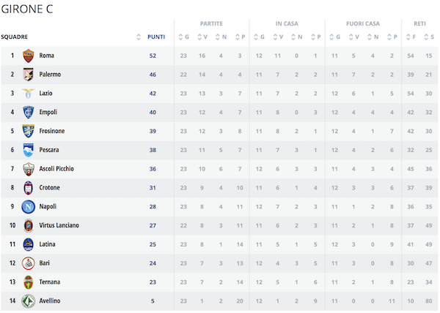This screenshot has height=313, width=440.
Task: Select the Bari table row
Action: [219, 263]
